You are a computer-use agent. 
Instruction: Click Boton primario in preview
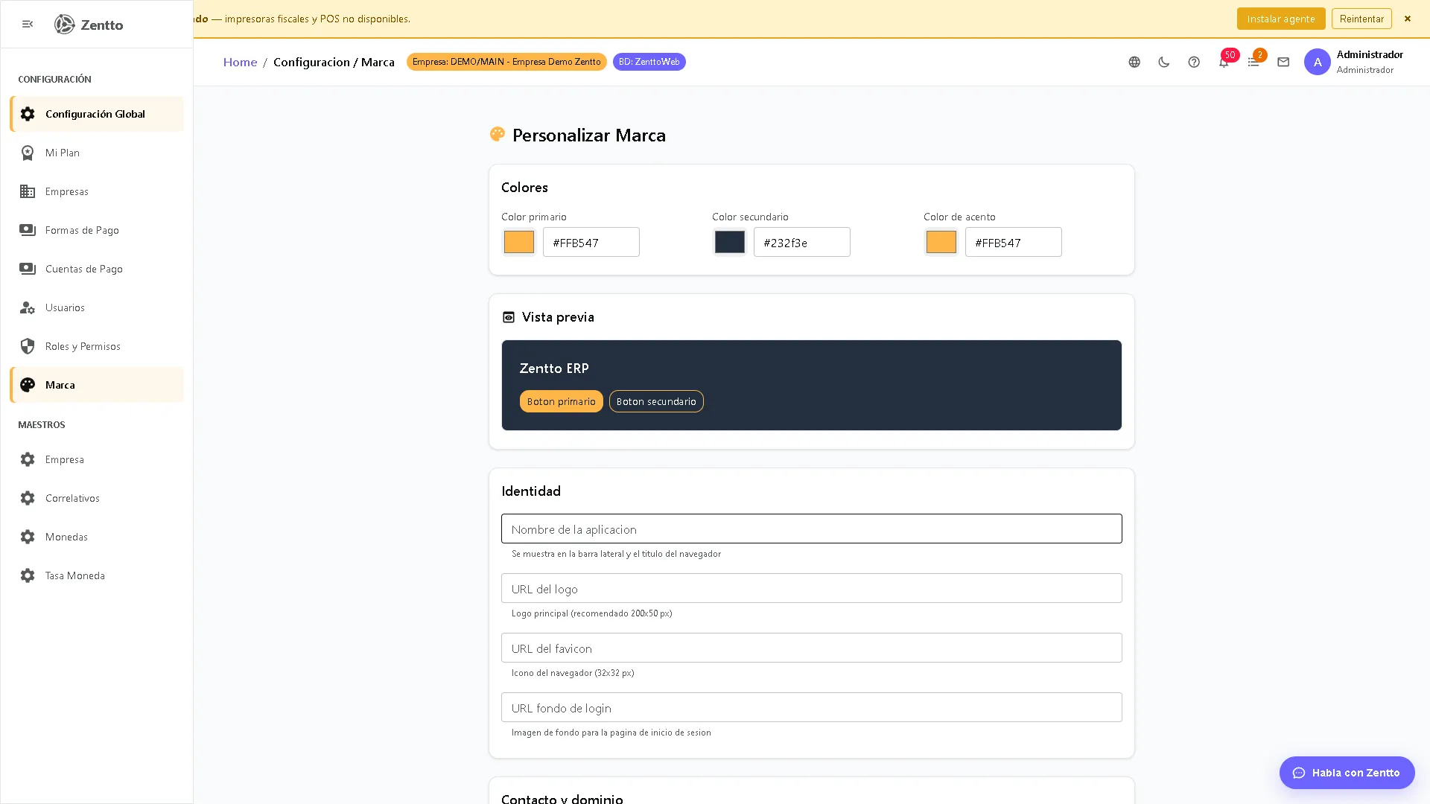(562, 401)
